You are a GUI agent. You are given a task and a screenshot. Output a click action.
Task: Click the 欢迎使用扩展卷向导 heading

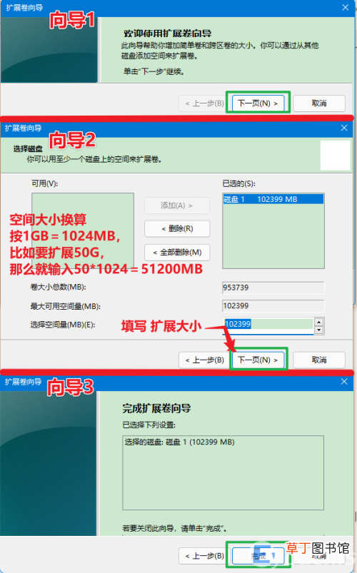click(x=168, y=34)
